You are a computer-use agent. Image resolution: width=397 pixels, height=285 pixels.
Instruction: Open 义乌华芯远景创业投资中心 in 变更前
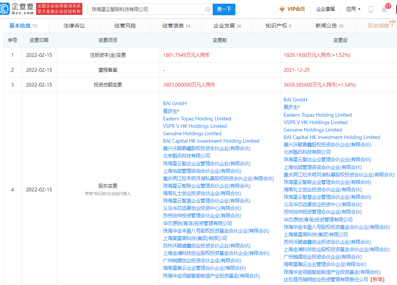pyautogui.click(x=202, y=208)
